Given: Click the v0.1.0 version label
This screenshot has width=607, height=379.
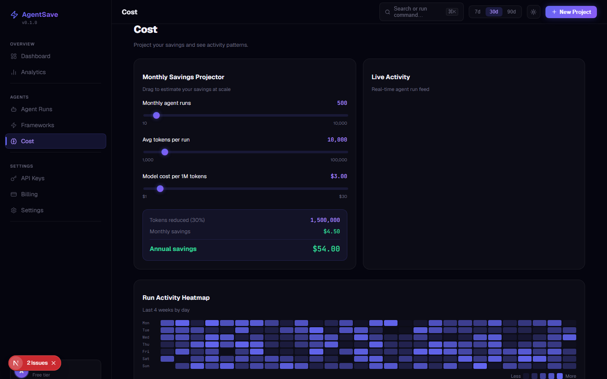Looking at the screenshot, I should click(x=30, y=23).
